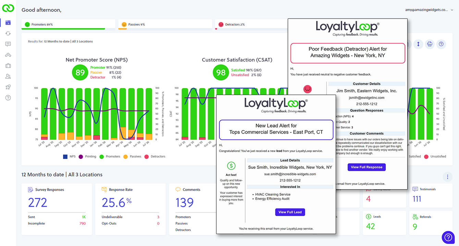This screenshot has width=459, height=246.
Task: Select the Detractors 2% tab
Action: 251,25
